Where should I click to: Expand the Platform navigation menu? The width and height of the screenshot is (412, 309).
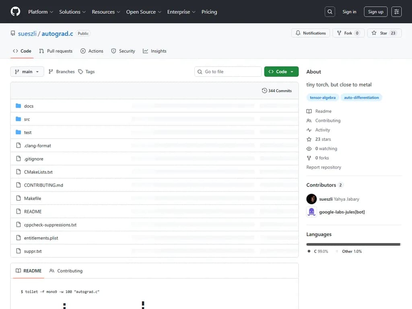click(41, 12)
